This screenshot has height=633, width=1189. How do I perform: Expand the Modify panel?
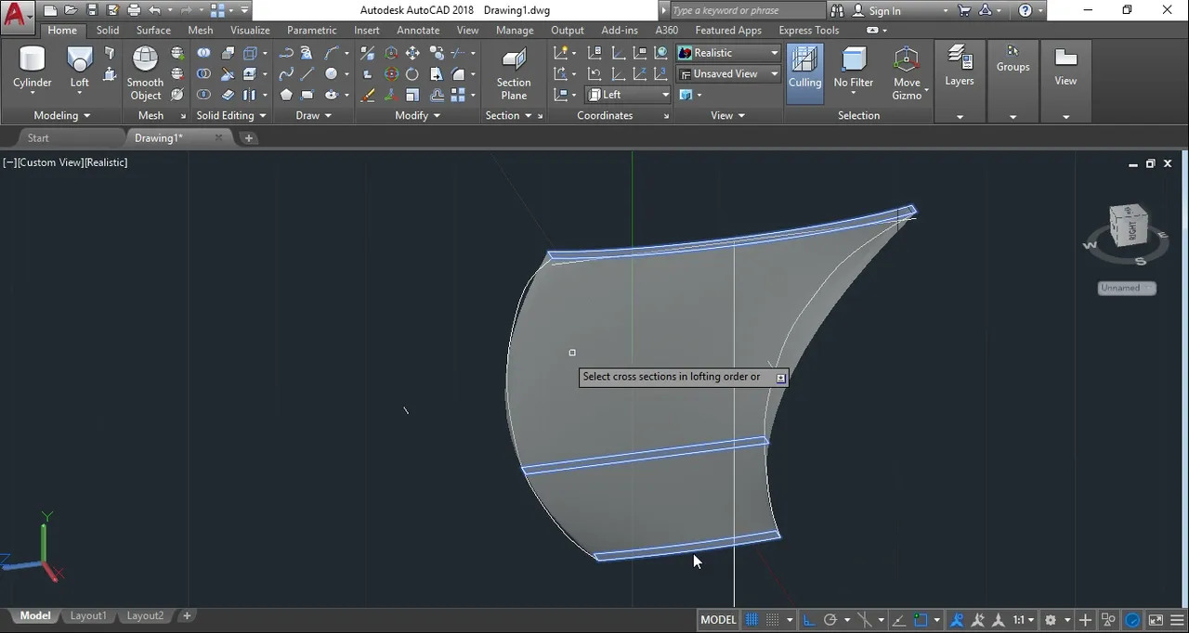tap(417, 115)
